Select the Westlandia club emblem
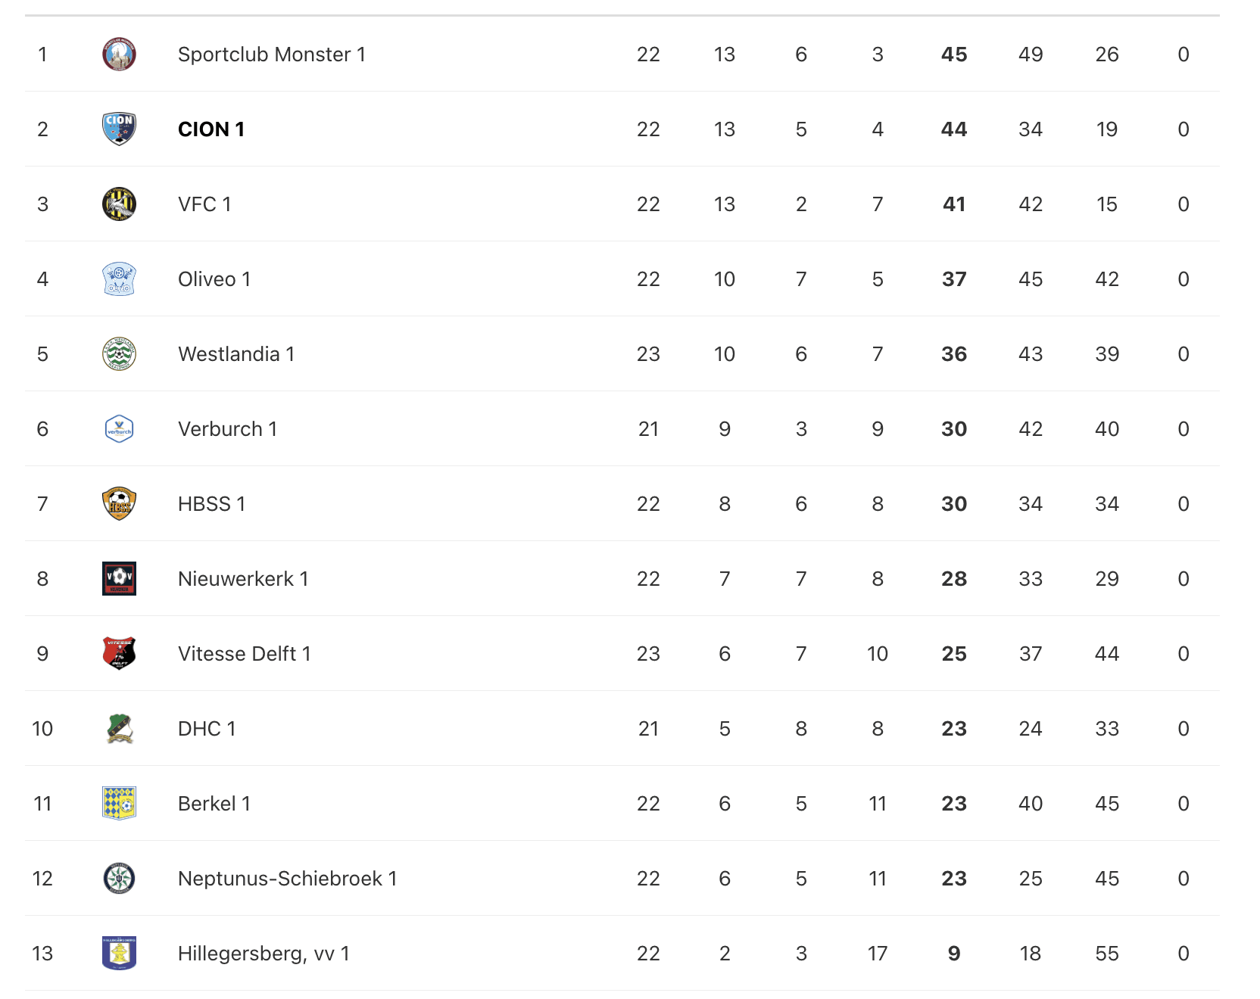1260x999 pixels. coord(119,354)
